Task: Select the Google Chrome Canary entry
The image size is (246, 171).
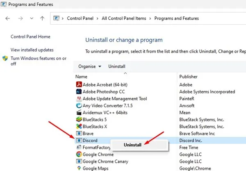Action: click(105, 162)
